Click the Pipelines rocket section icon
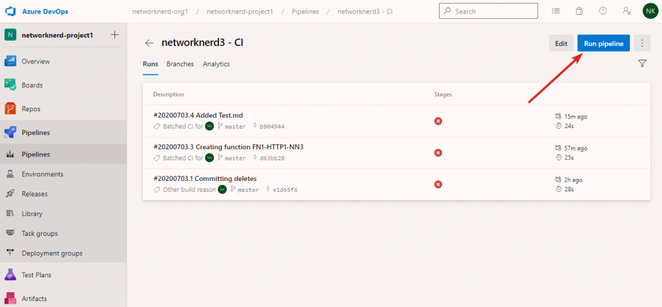The image size is (662, 307). coord(10,132)
